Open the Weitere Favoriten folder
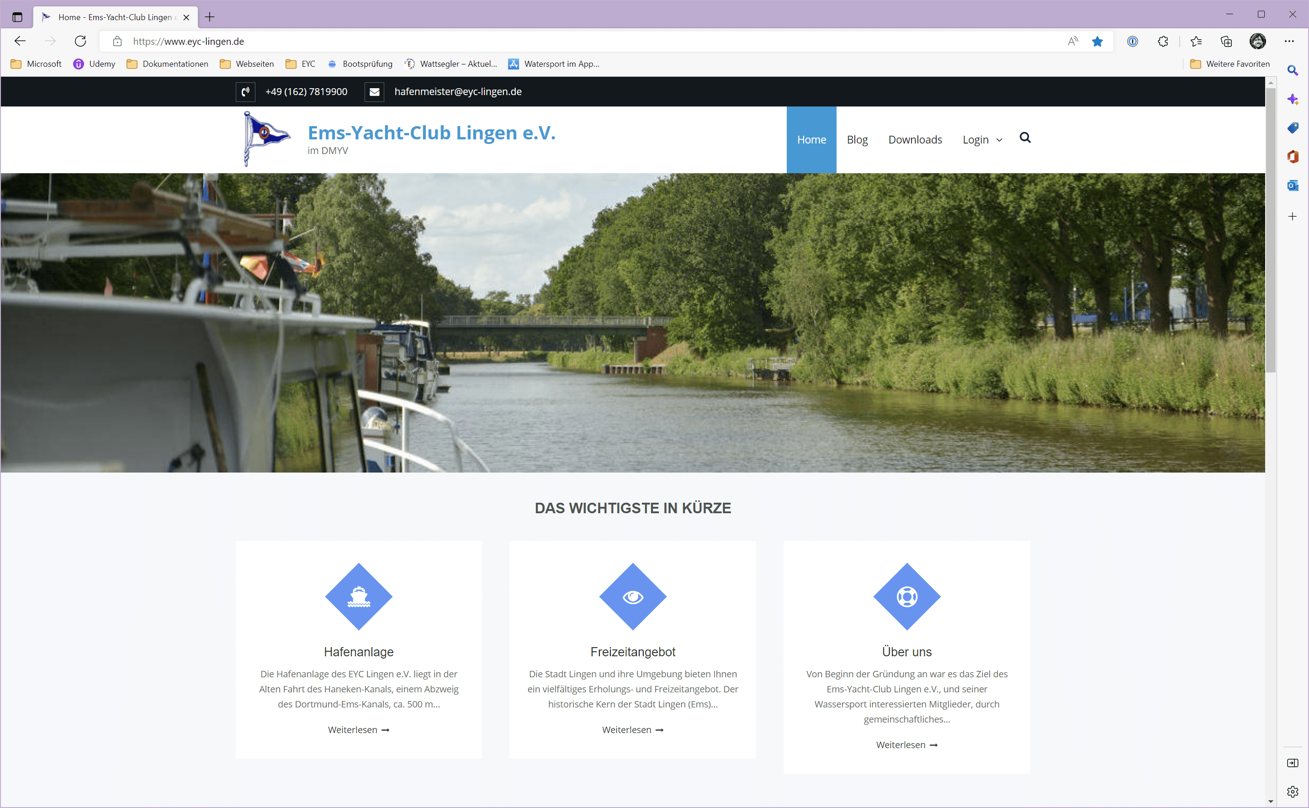This screenshot has width=1309, height=808. pyautogui.click(x=1230, y=64)
